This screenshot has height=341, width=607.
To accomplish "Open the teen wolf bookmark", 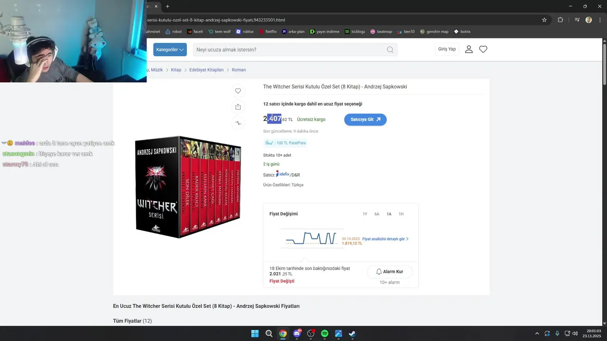I will [x=219, y=32].
